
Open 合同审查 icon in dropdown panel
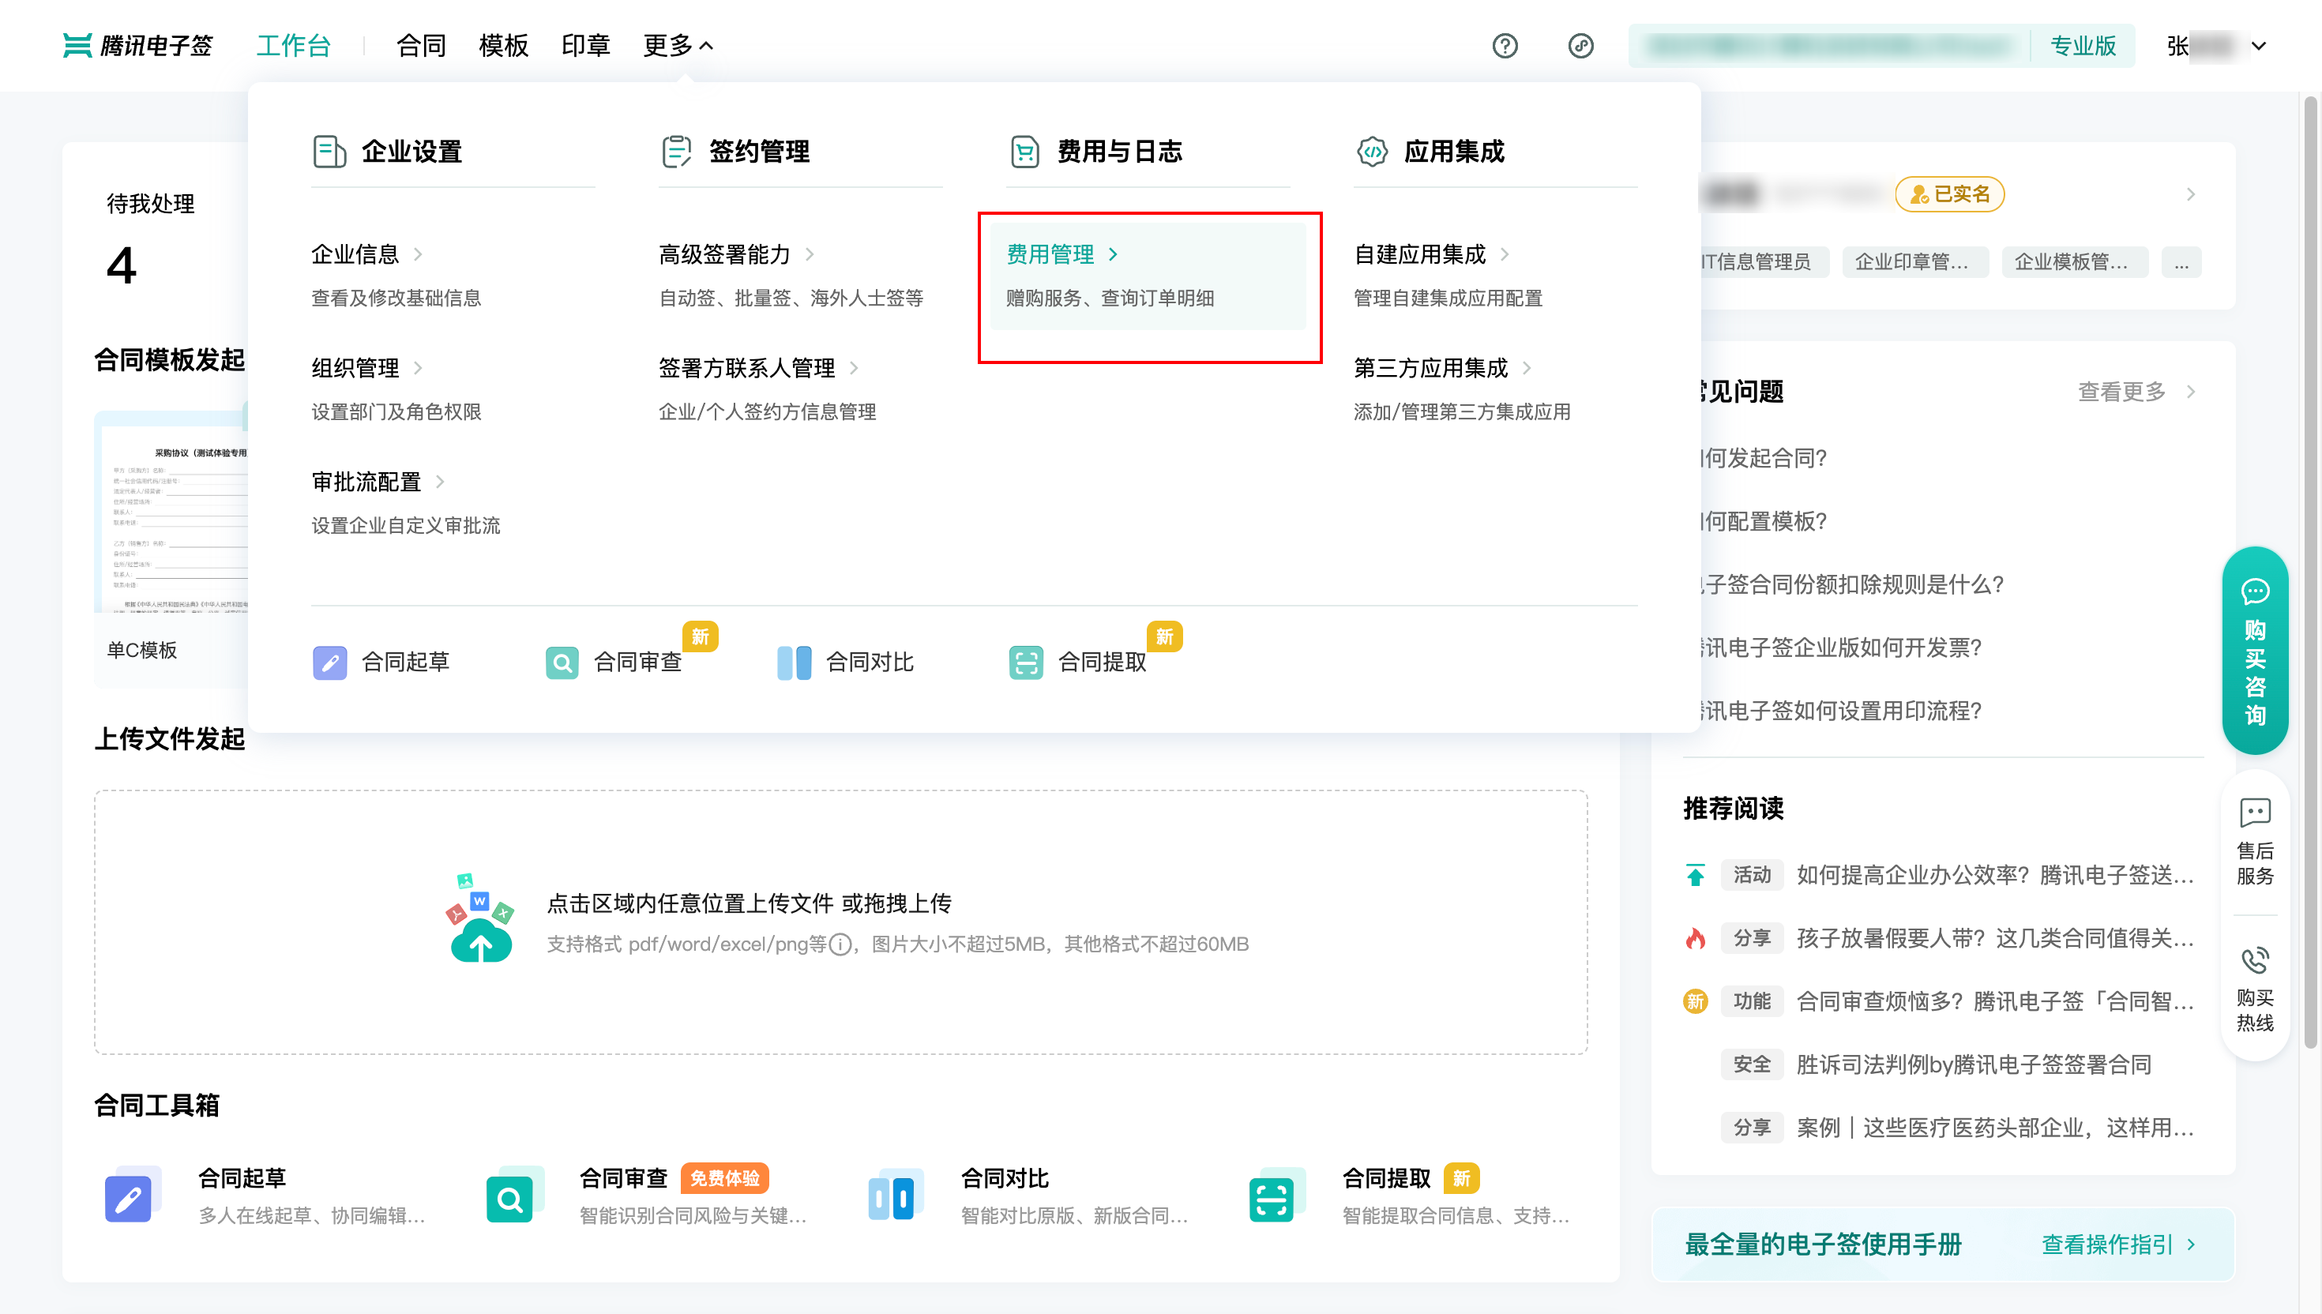tap(562, 663)
